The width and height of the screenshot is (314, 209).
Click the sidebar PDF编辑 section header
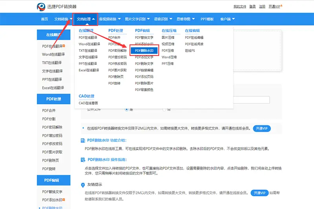click(53, 180)
